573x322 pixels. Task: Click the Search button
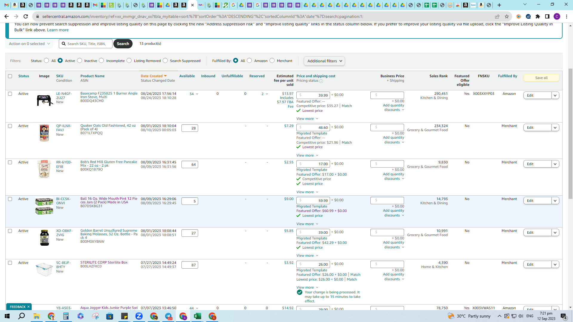pyautogui.click(x=123, y=44)
